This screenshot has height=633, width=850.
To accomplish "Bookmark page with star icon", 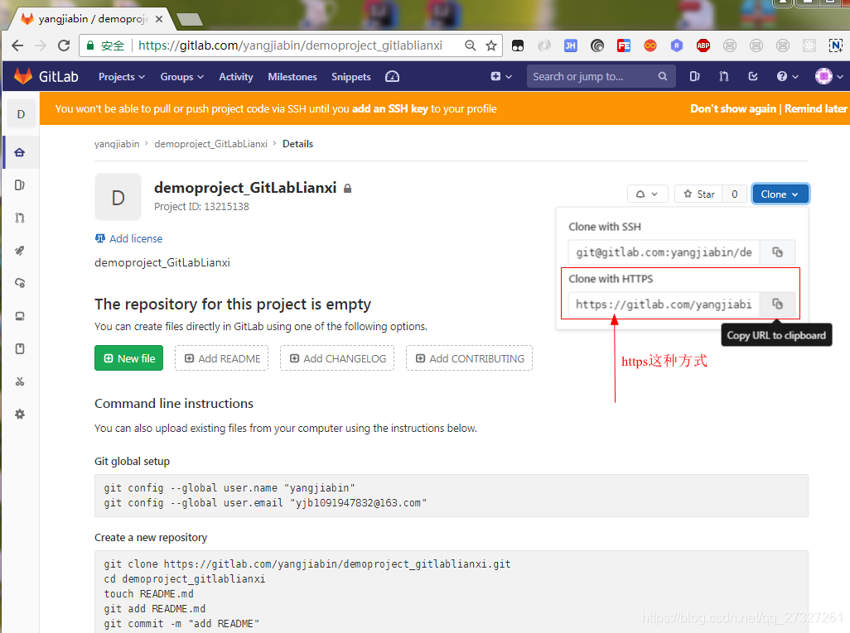I will [491, 46].
